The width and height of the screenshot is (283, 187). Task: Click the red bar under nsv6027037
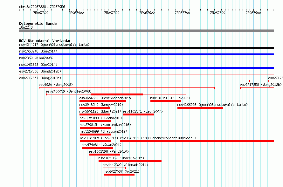[119, 175]
